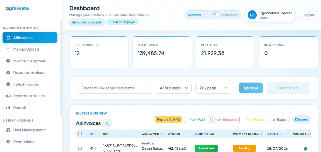Click the sidebar vertical scrollbar
The image size is (321, 152).
coord(61,68)
